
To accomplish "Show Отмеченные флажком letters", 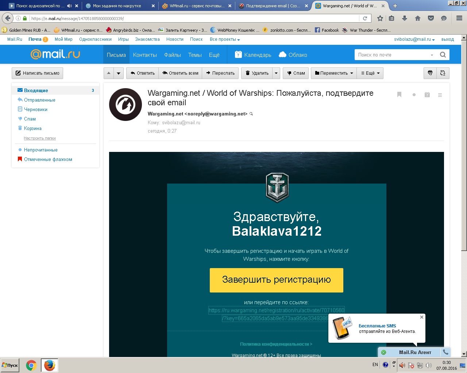I will [x=48, y=159].
